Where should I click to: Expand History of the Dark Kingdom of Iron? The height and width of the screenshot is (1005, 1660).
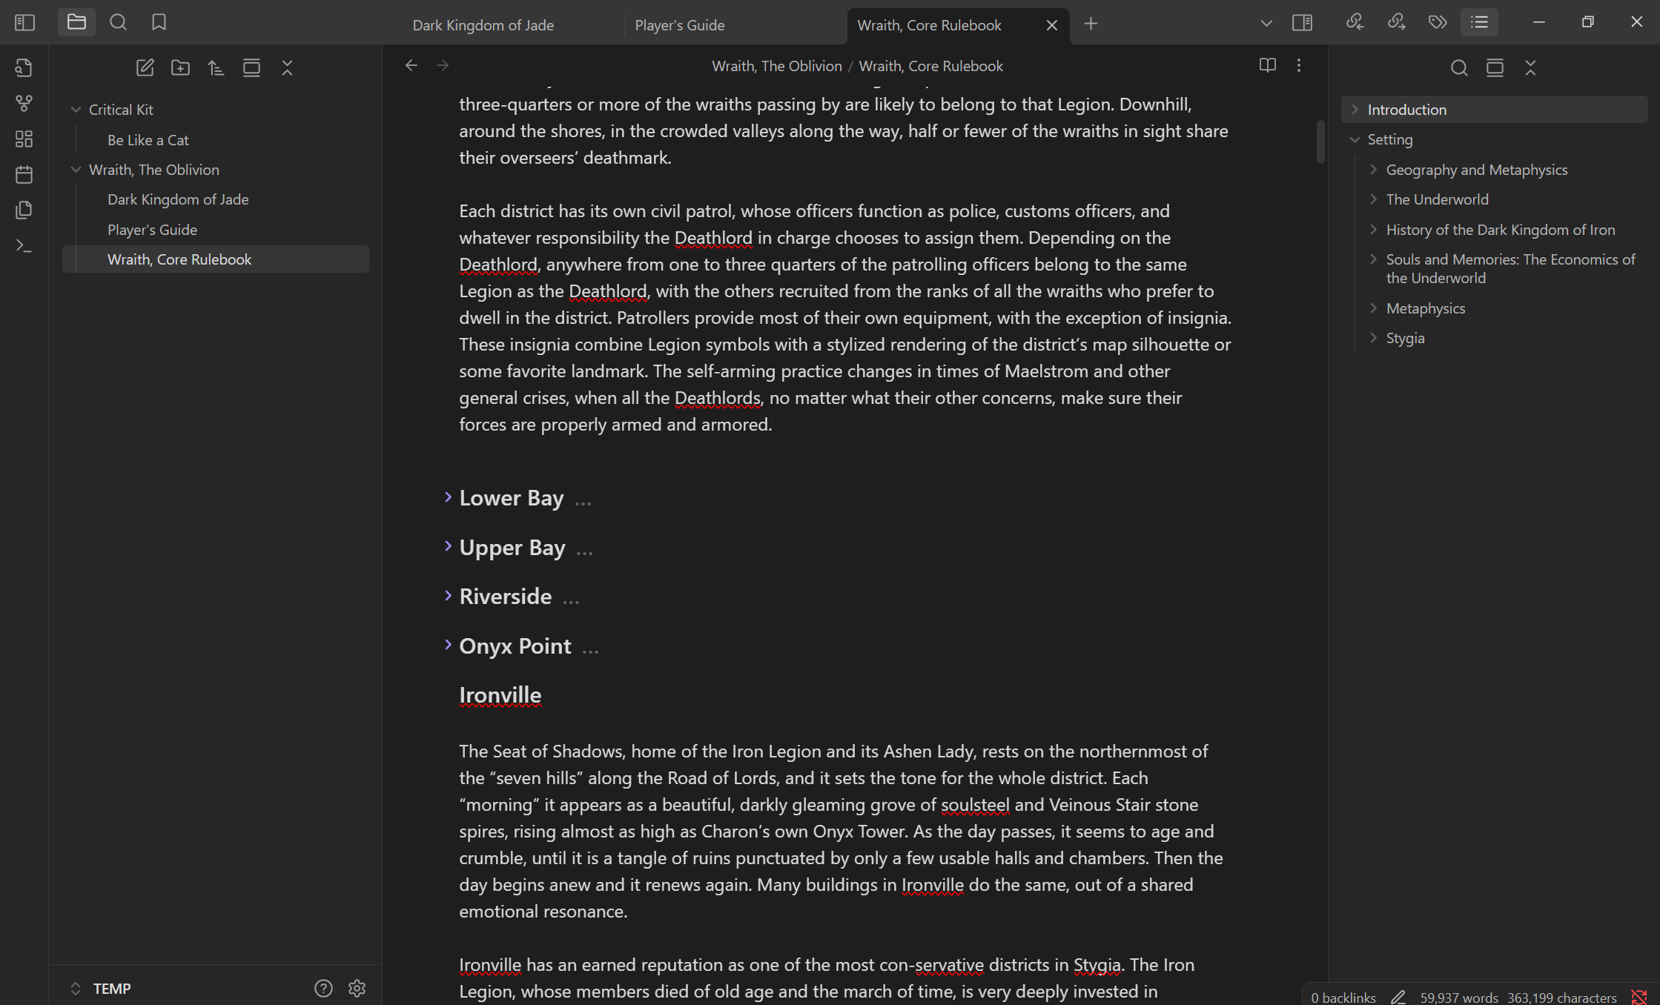click(1373, 230)
